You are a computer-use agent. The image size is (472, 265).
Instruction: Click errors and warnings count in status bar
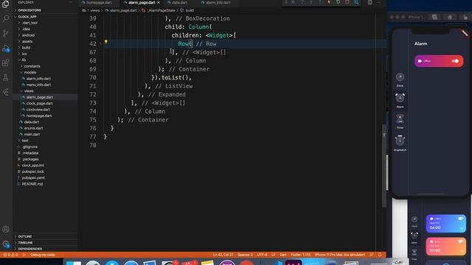click(10, 255)
